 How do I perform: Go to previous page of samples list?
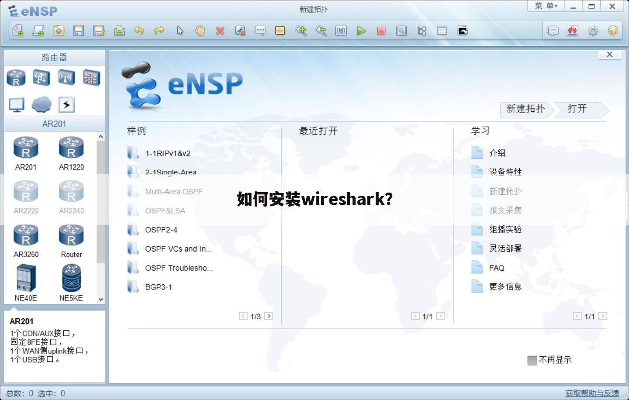tap(243, 316)
